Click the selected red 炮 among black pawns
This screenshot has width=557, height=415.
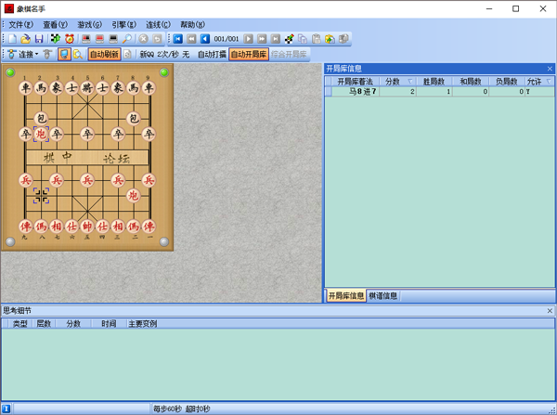coord(41,134)
